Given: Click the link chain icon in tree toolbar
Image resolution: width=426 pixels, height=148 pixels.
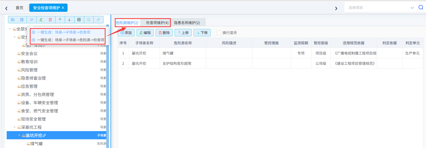Looking at the screenshot, I should [98, 20].
